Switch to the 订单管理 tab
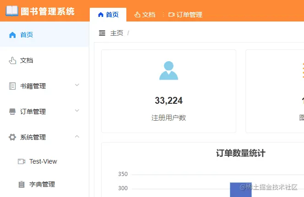This screenshot has height=197, width=304. click(x=185, y=15)
